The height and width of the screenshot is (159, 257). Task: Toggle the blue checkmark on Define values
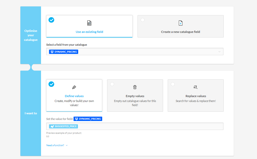(x=52, y=84)
